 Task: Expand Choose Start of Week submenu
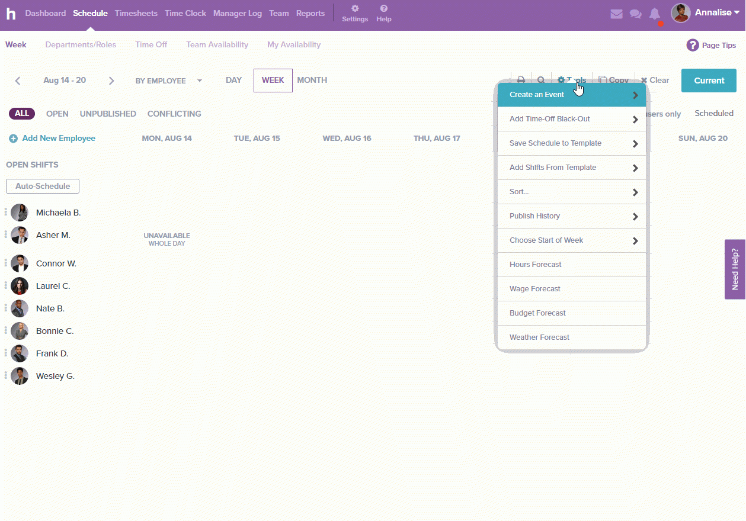tap(572, 240)
